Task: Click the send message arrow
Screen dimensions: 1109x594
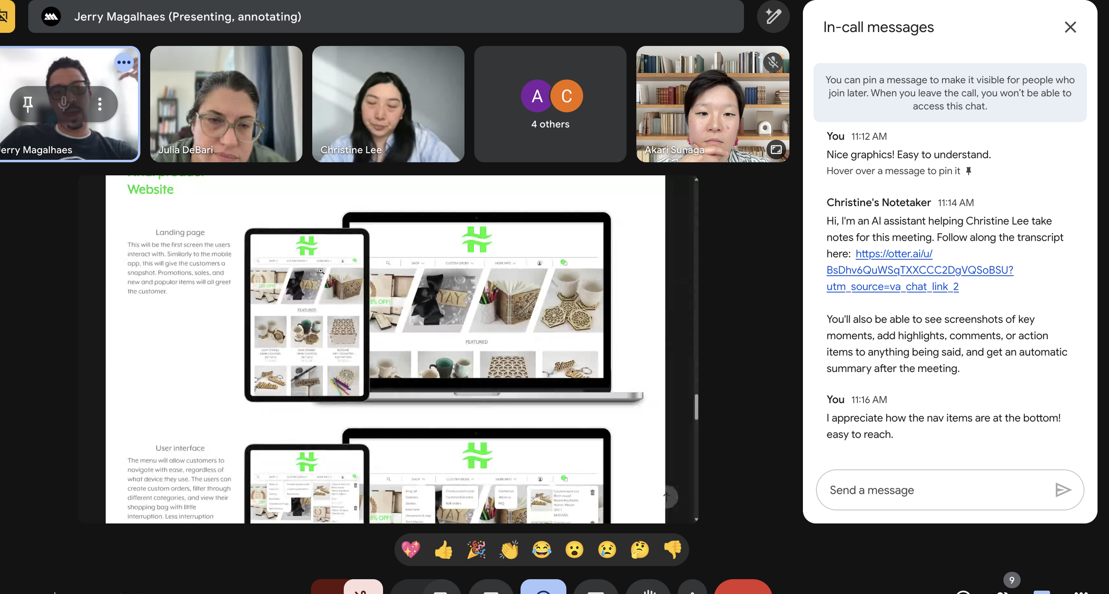Action: coord(1062,490)
